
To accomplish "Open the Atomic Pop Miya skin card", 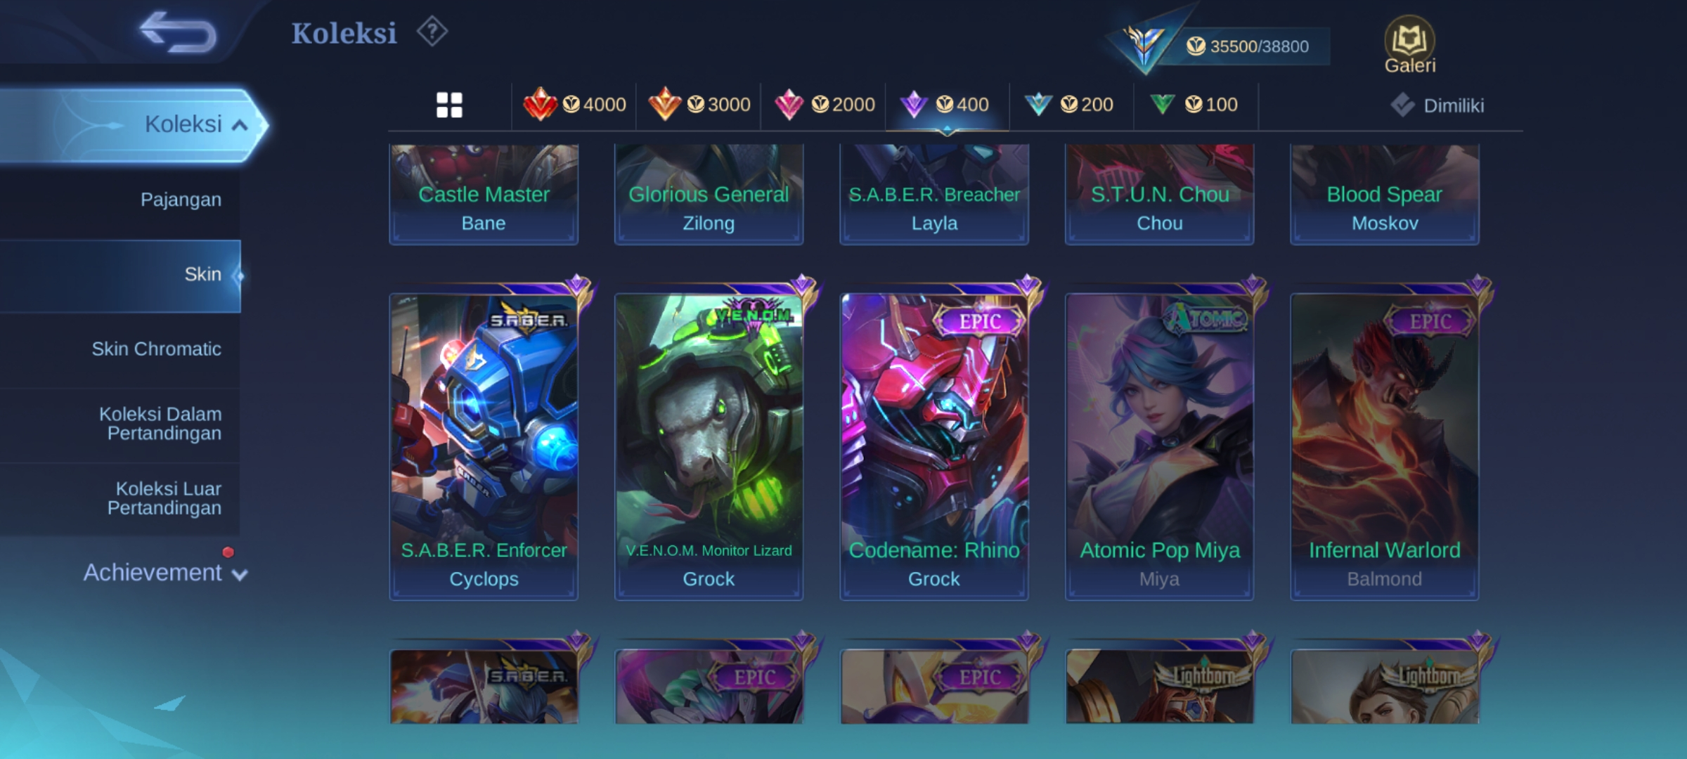I will tap(1159, 446).
